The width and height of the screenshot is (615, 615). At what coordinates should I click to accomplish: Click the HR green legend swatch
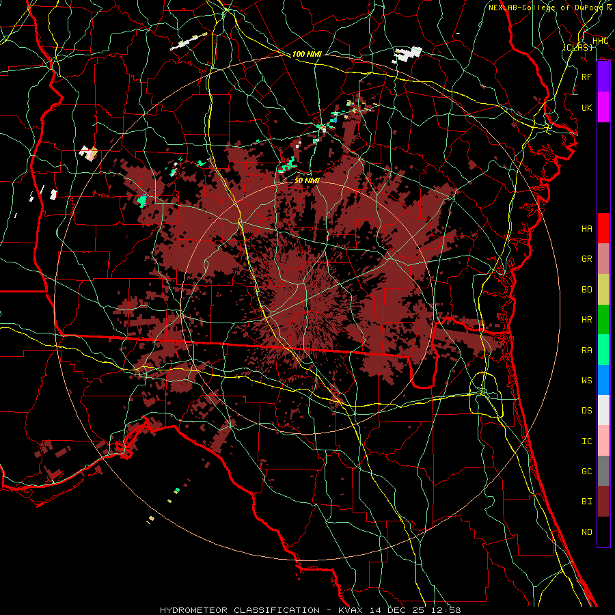603,320
